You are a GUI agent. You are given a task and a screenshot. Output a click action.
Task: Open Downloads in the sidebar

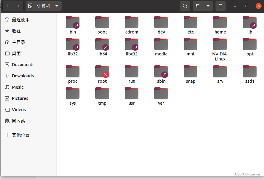[x=29, y=76]
